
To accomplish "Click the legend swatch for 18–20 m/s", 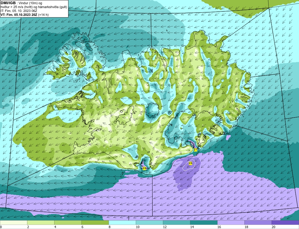I will (x=258, y=223).
